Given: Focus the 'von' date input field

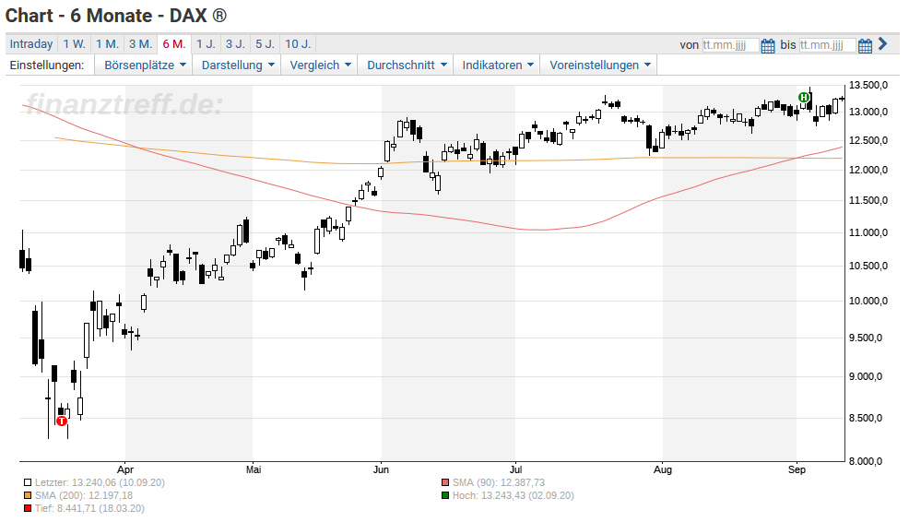Looking at the screenshot, I should (730, 44).
